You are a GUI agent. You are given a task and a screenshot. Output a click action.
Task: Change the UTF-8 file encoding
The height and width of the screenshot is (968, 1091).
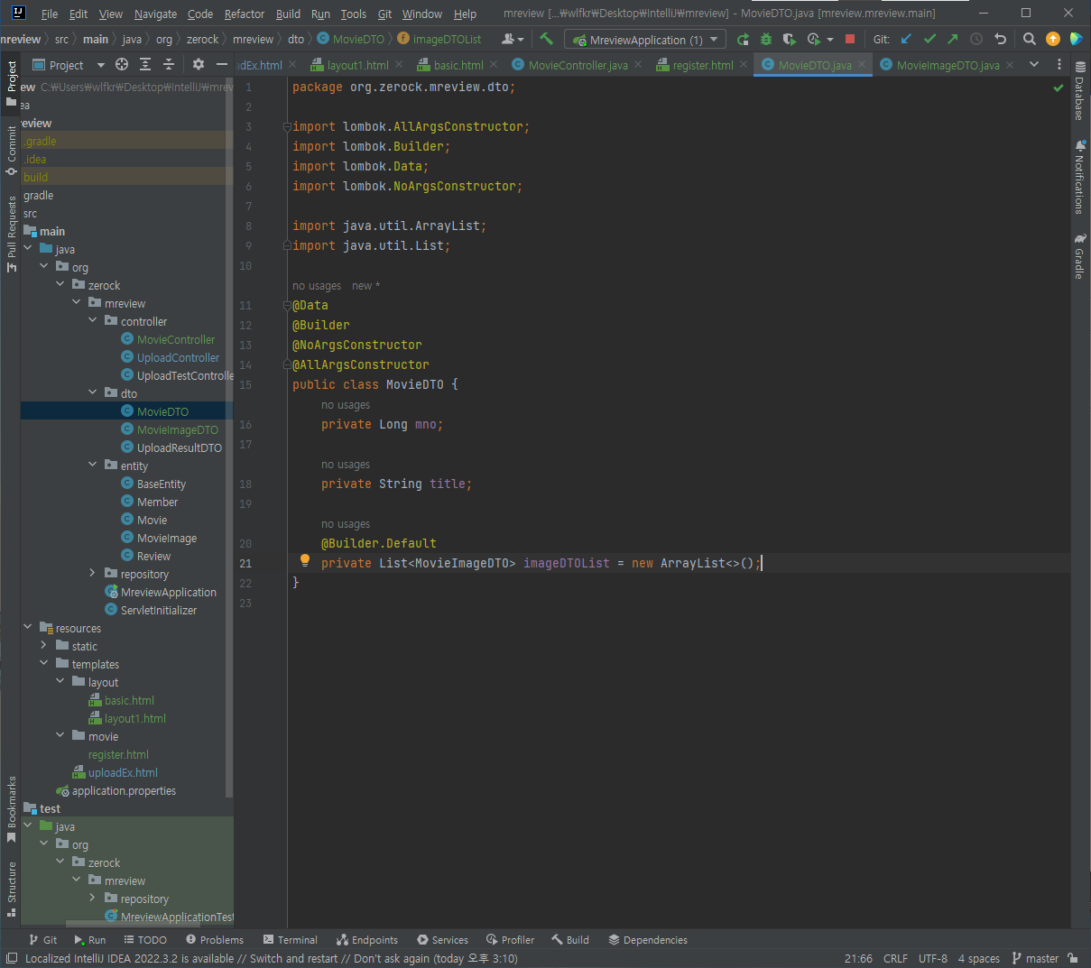pos(933,958)
